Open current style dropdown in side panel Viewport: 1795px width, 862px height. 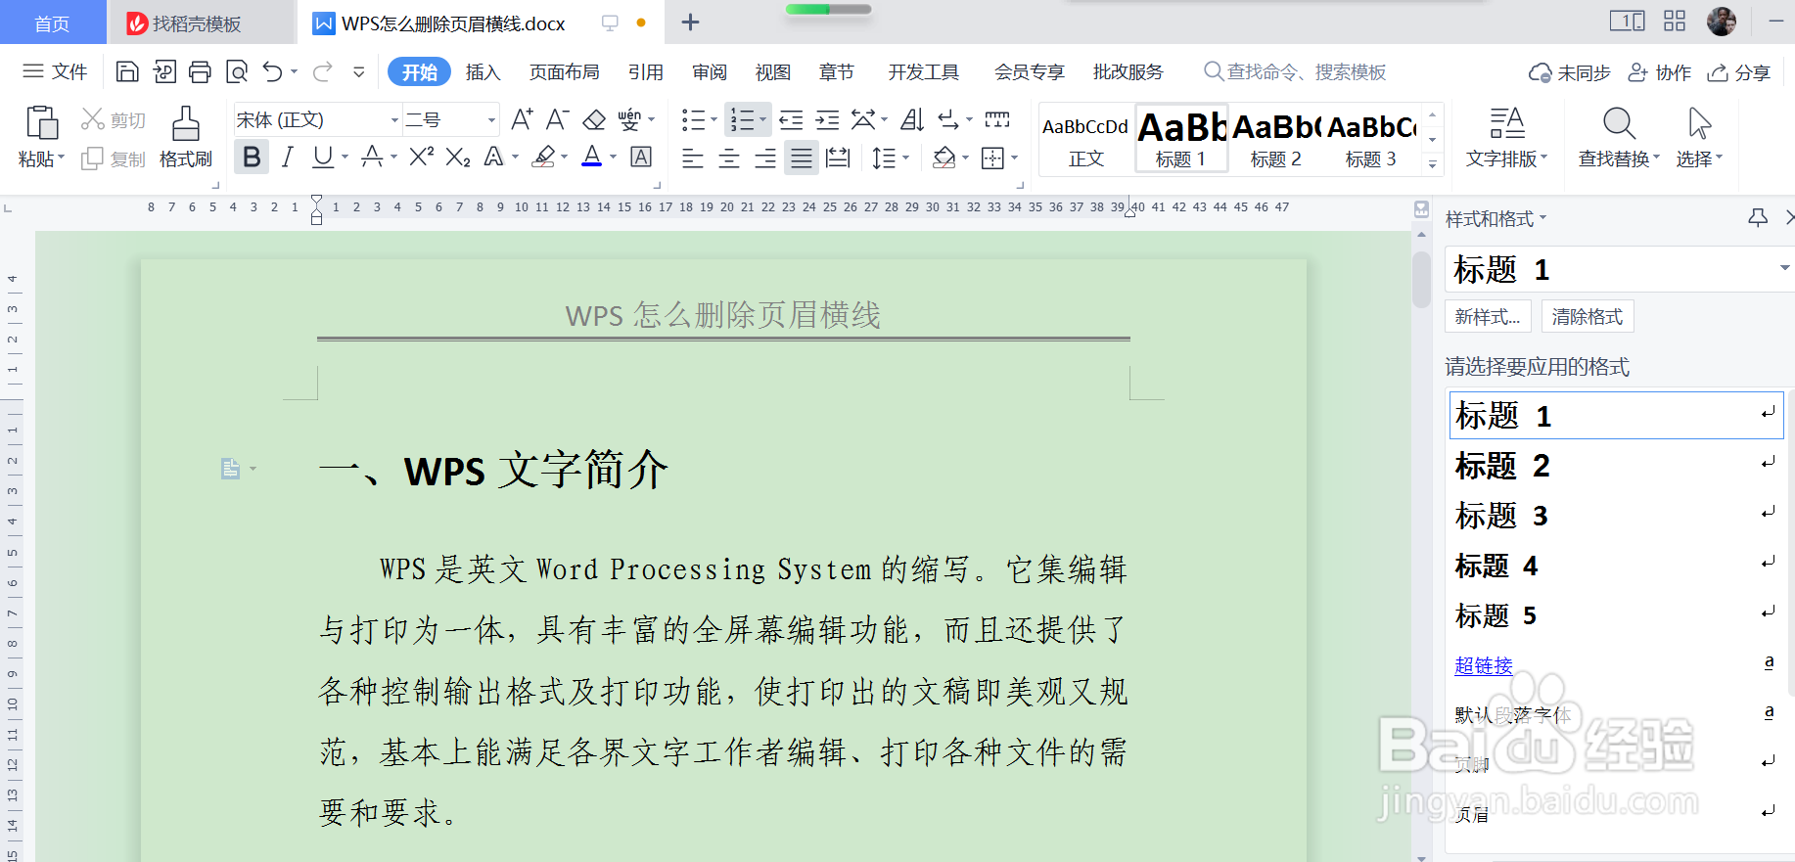[x=1783, y=268]
